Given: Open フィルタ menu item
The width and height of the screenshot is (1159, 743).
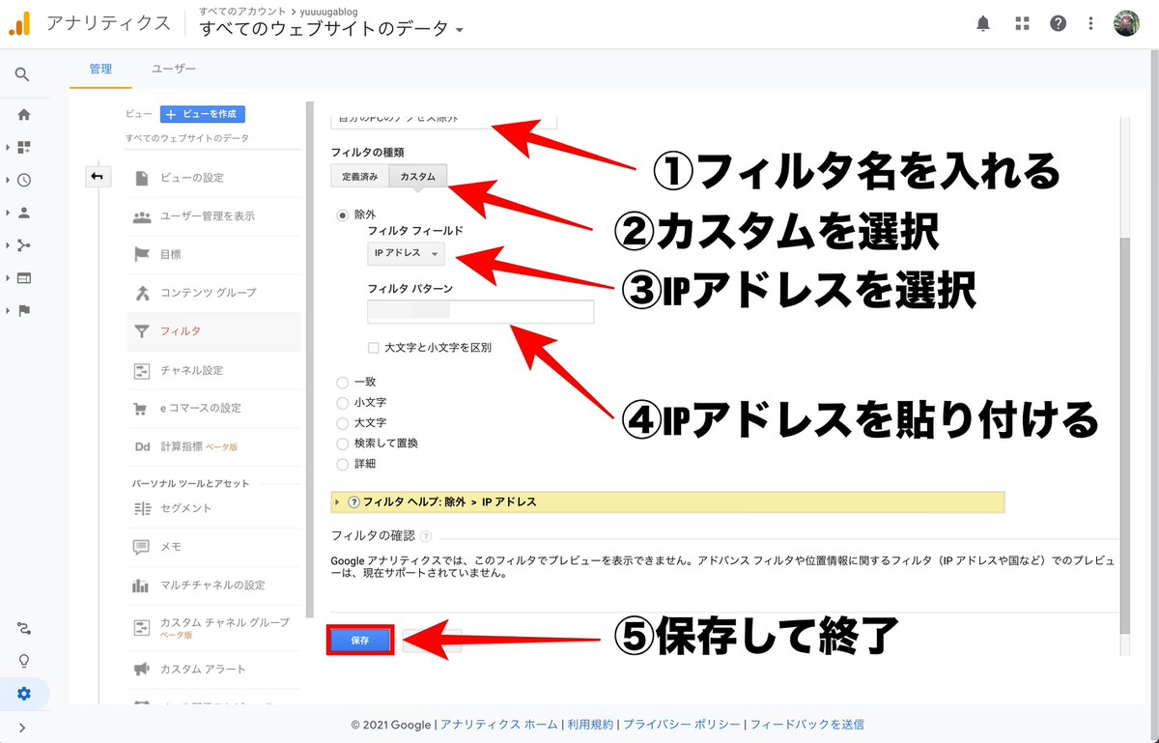Looking at the screenshot, I should (x=213, y=331).
